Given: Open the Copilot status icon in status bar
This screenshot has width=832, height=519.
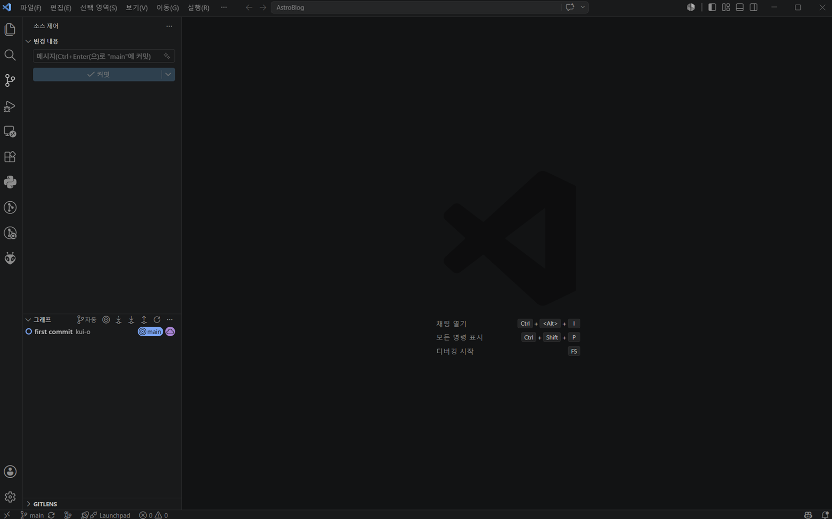Looking at the screenshot, I should pyautogui.click(x=808, y=515).
